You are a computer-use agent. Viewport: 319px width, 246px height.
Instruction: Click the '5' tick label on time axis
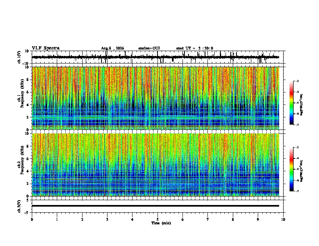point(157,219)
